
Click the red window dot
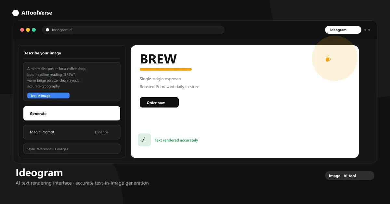pyautogui.click(x=22, y=30)
